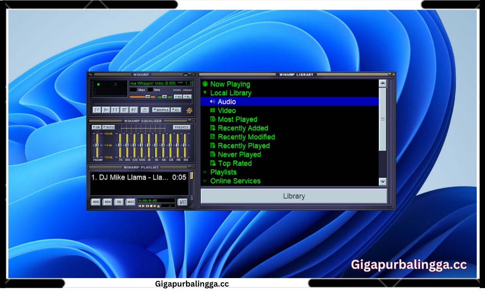Click the library tree scroll down arrow

[x=383, y=182]
